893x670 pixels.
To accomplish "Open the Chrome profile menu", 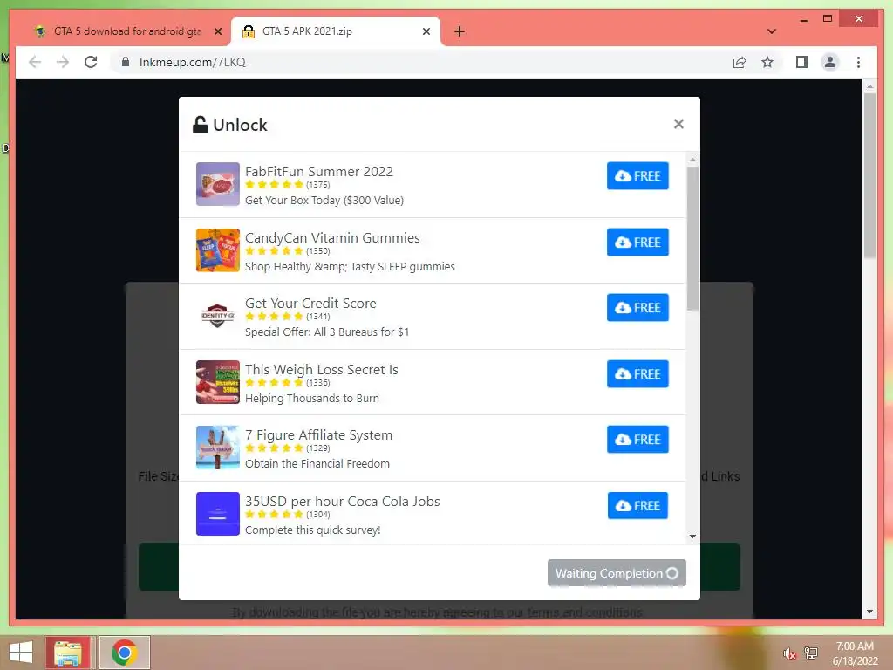I will point(830,62).
